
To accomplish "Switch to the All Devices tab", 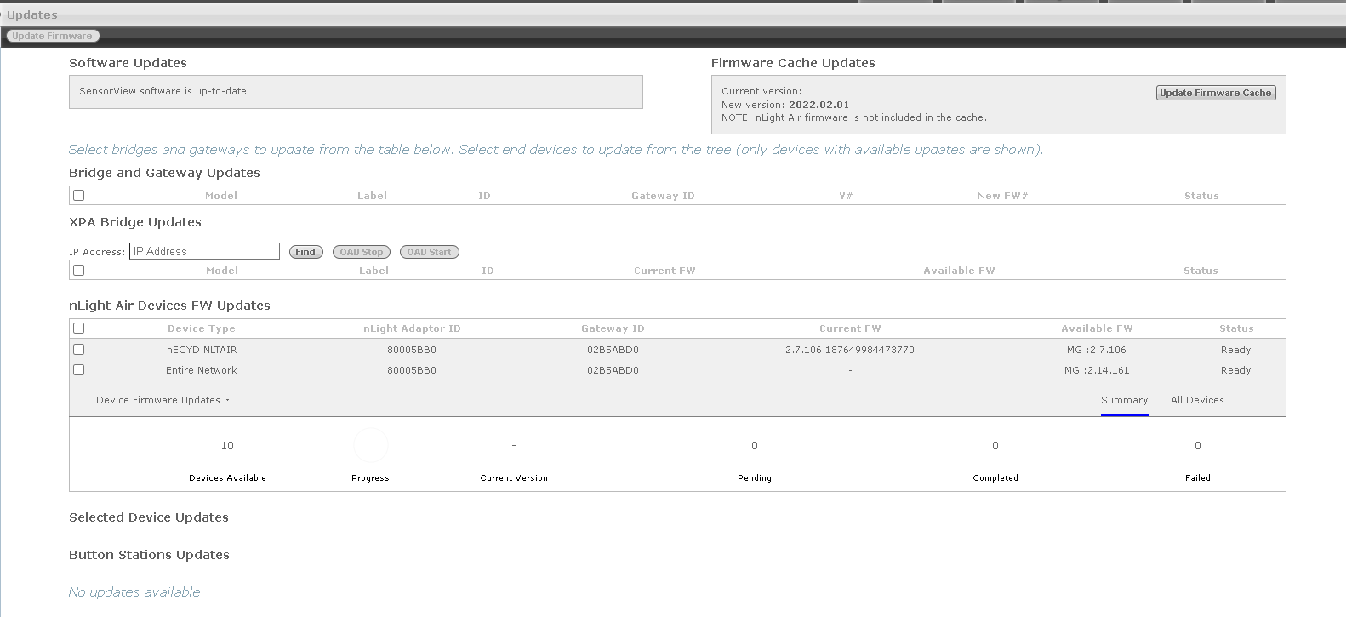I will pyautogui.click(x=1197, y=400).
